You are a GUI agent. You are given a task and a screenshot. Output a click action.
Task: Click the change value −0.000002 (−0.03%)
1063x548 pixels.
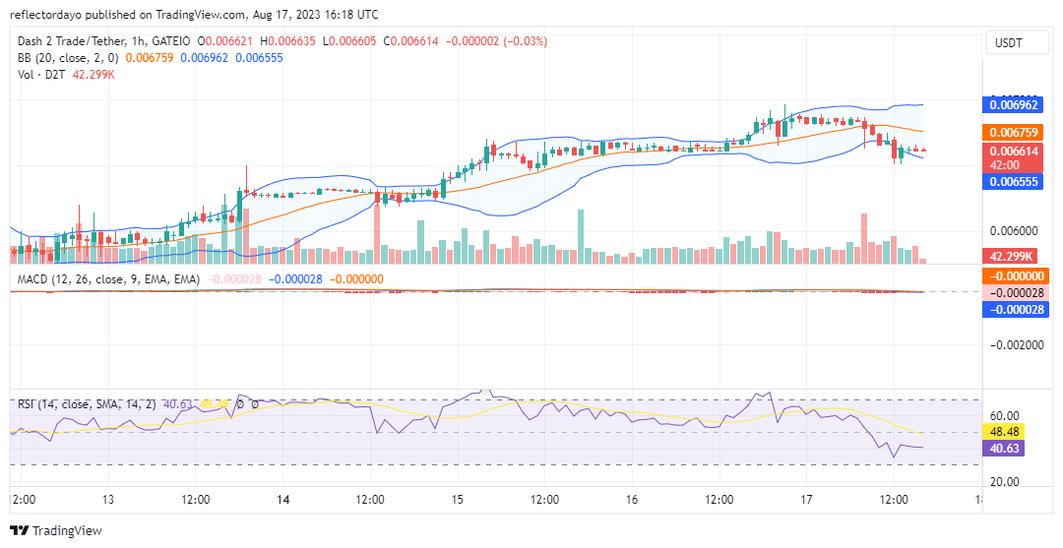pos(496,41)
